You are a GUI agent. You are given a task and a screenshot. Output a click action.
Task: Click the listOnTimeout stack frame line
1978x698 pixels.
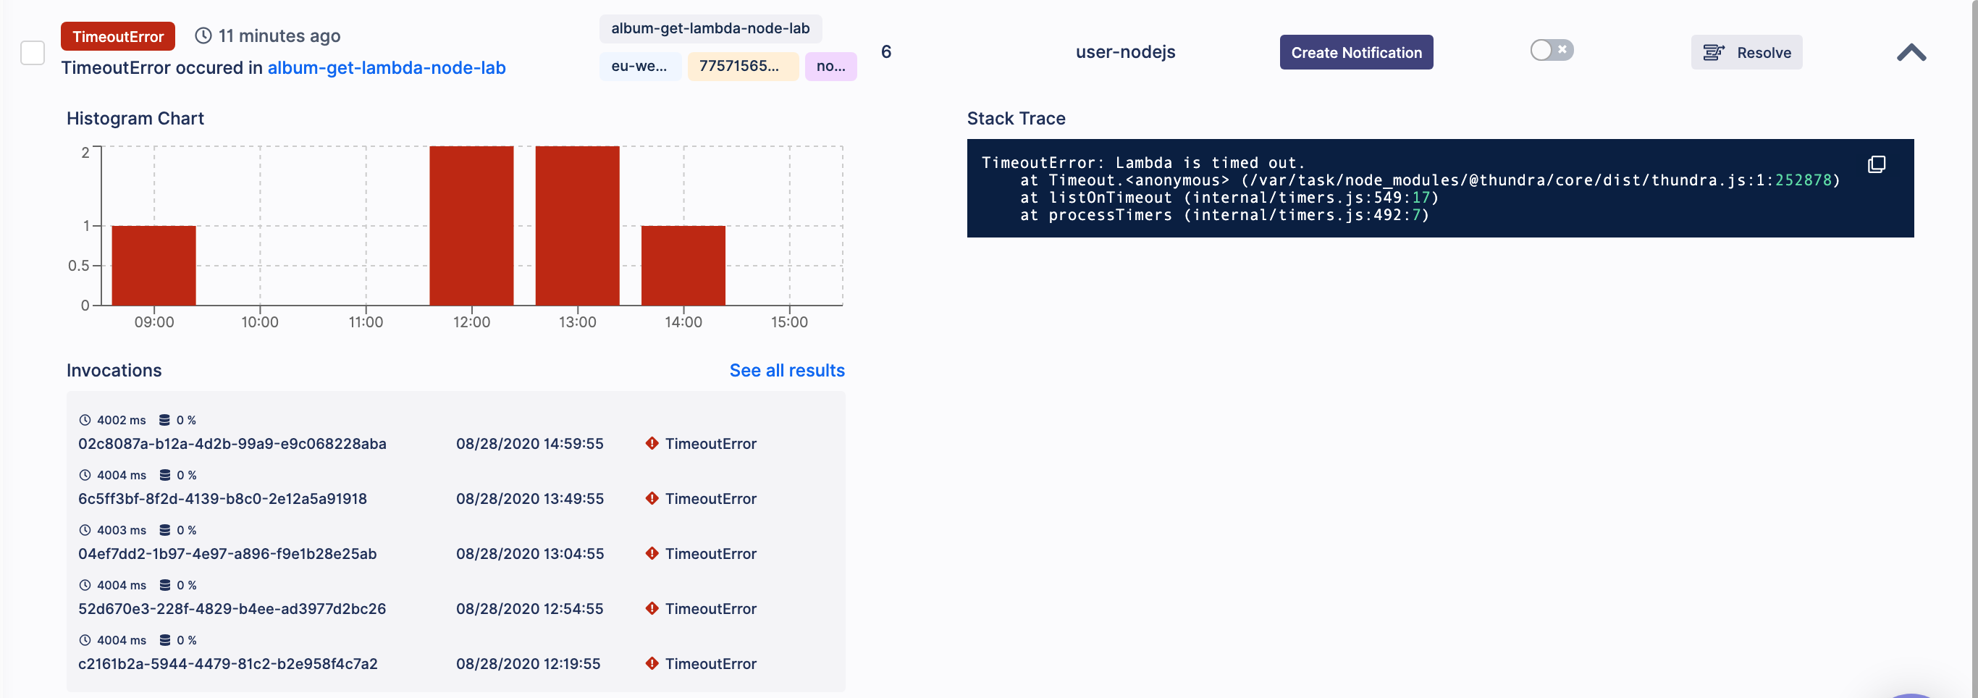point(1229,198)
